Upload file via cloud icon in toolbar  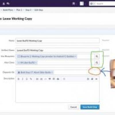[x=58, y=79]
